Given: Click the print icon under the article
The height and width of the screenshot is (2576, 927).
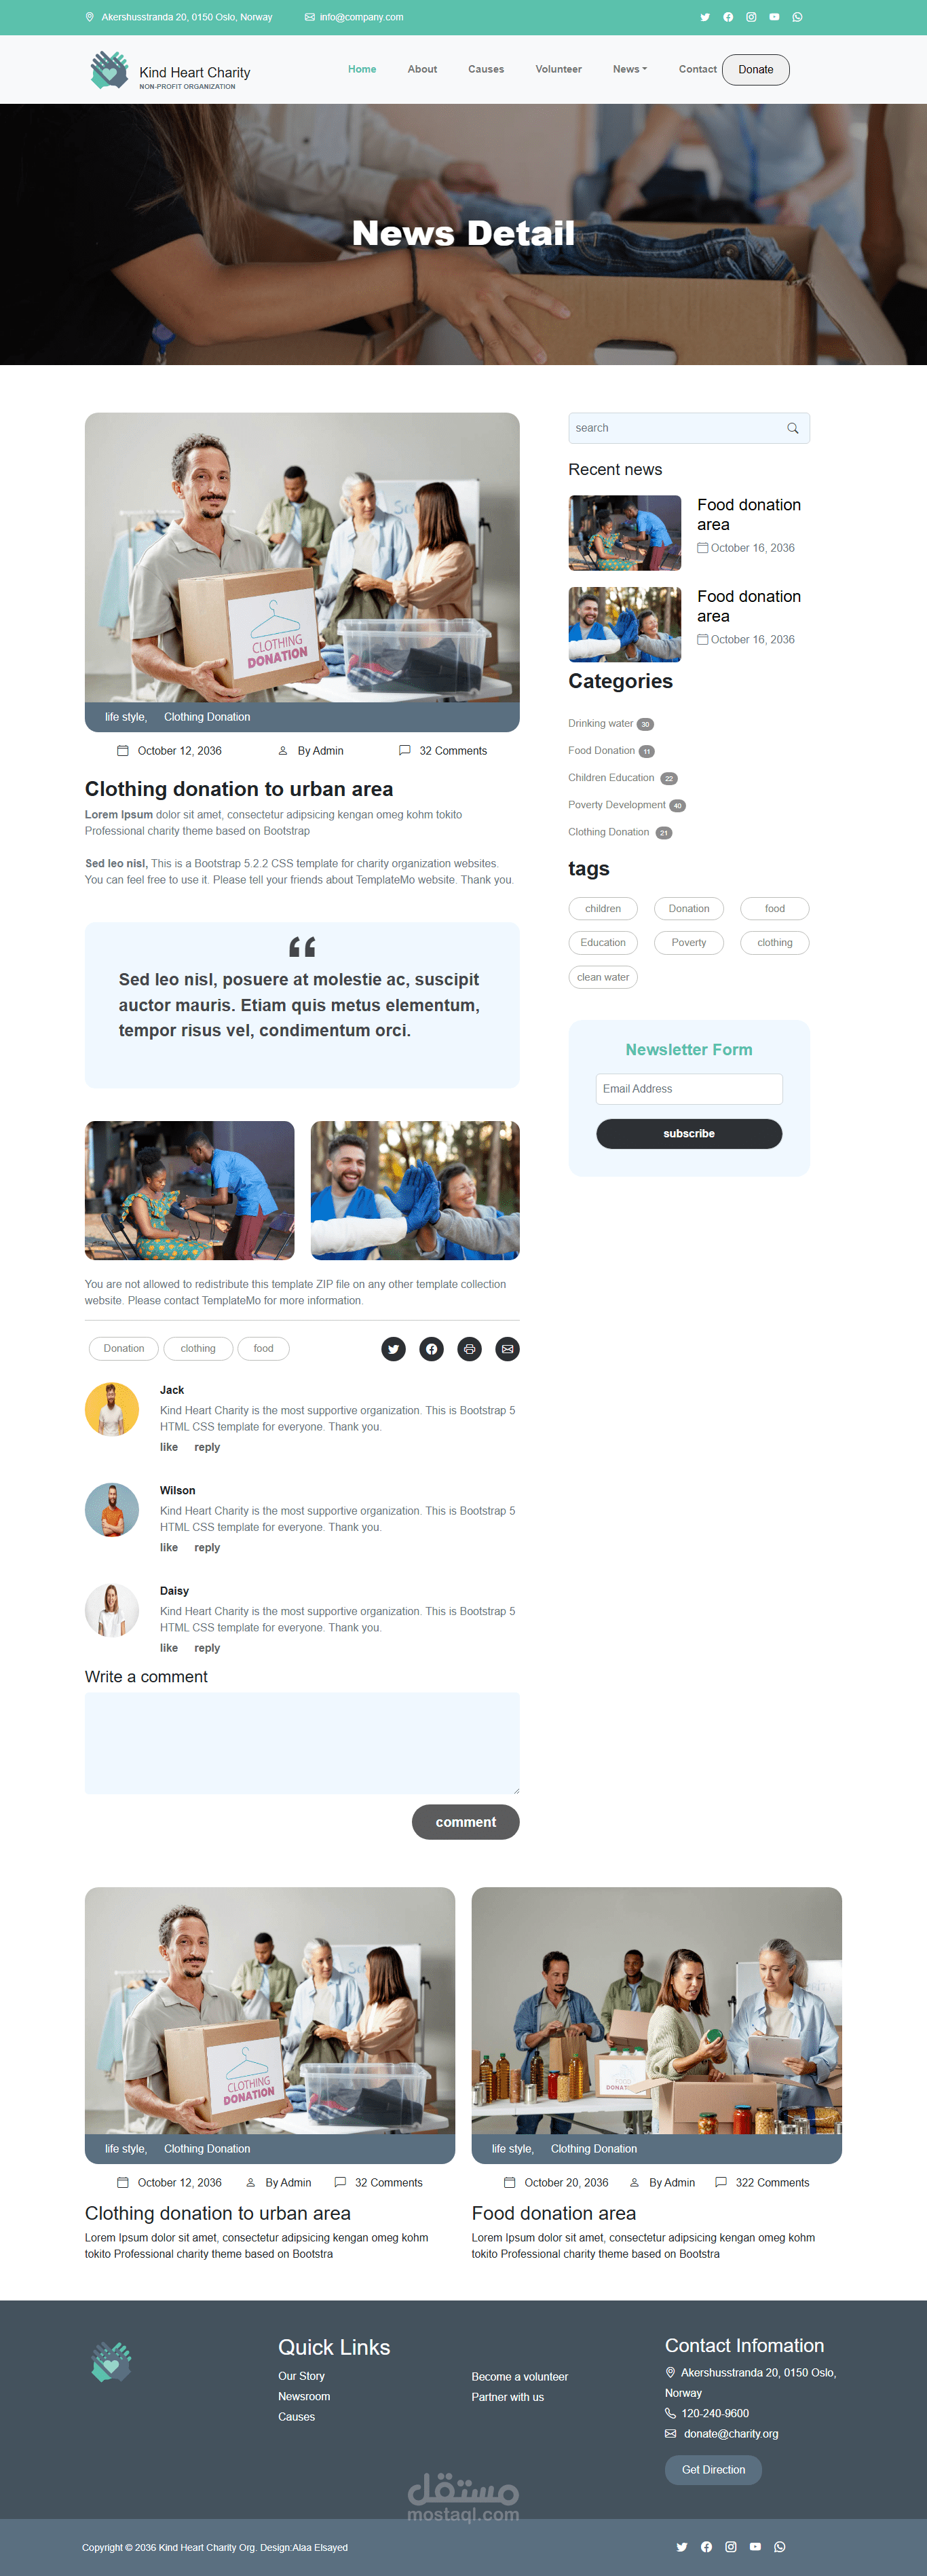Looking at the screenshot, I should click(469, 1349).
